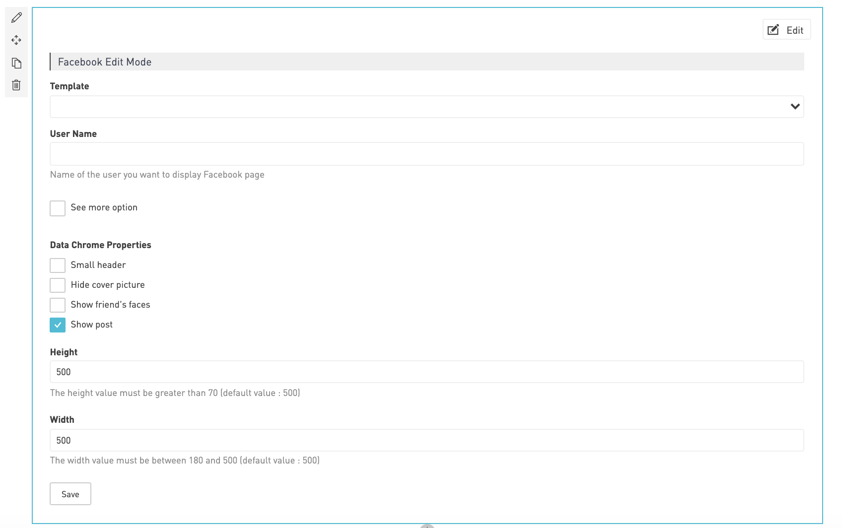The image size is (842, 528).
Task: Uncheck the Show post checkbox
Action: coord(58,325)
